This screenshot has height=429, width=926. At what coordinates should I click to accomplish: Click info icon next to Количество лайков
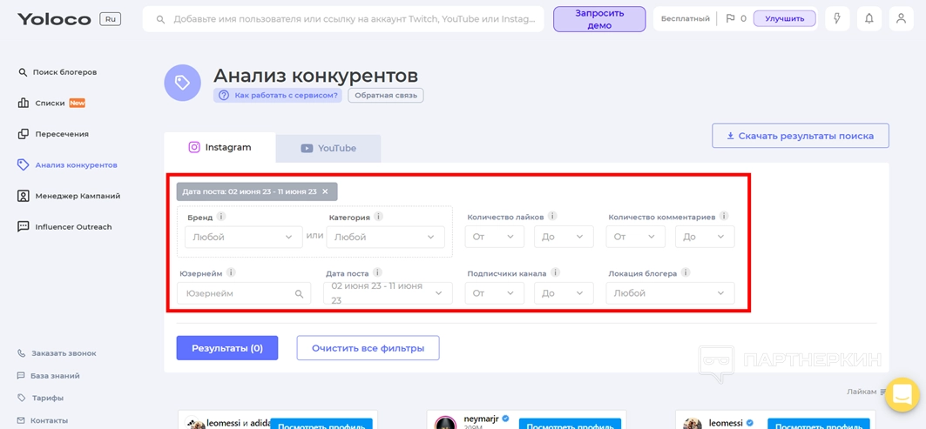(x=551, y=217)
